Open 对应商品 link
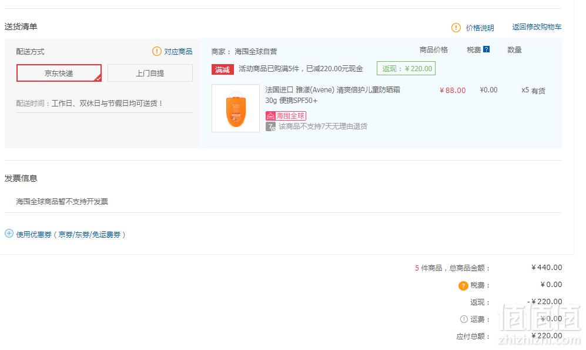Viewport: 586px width, 350px height. 178,52
